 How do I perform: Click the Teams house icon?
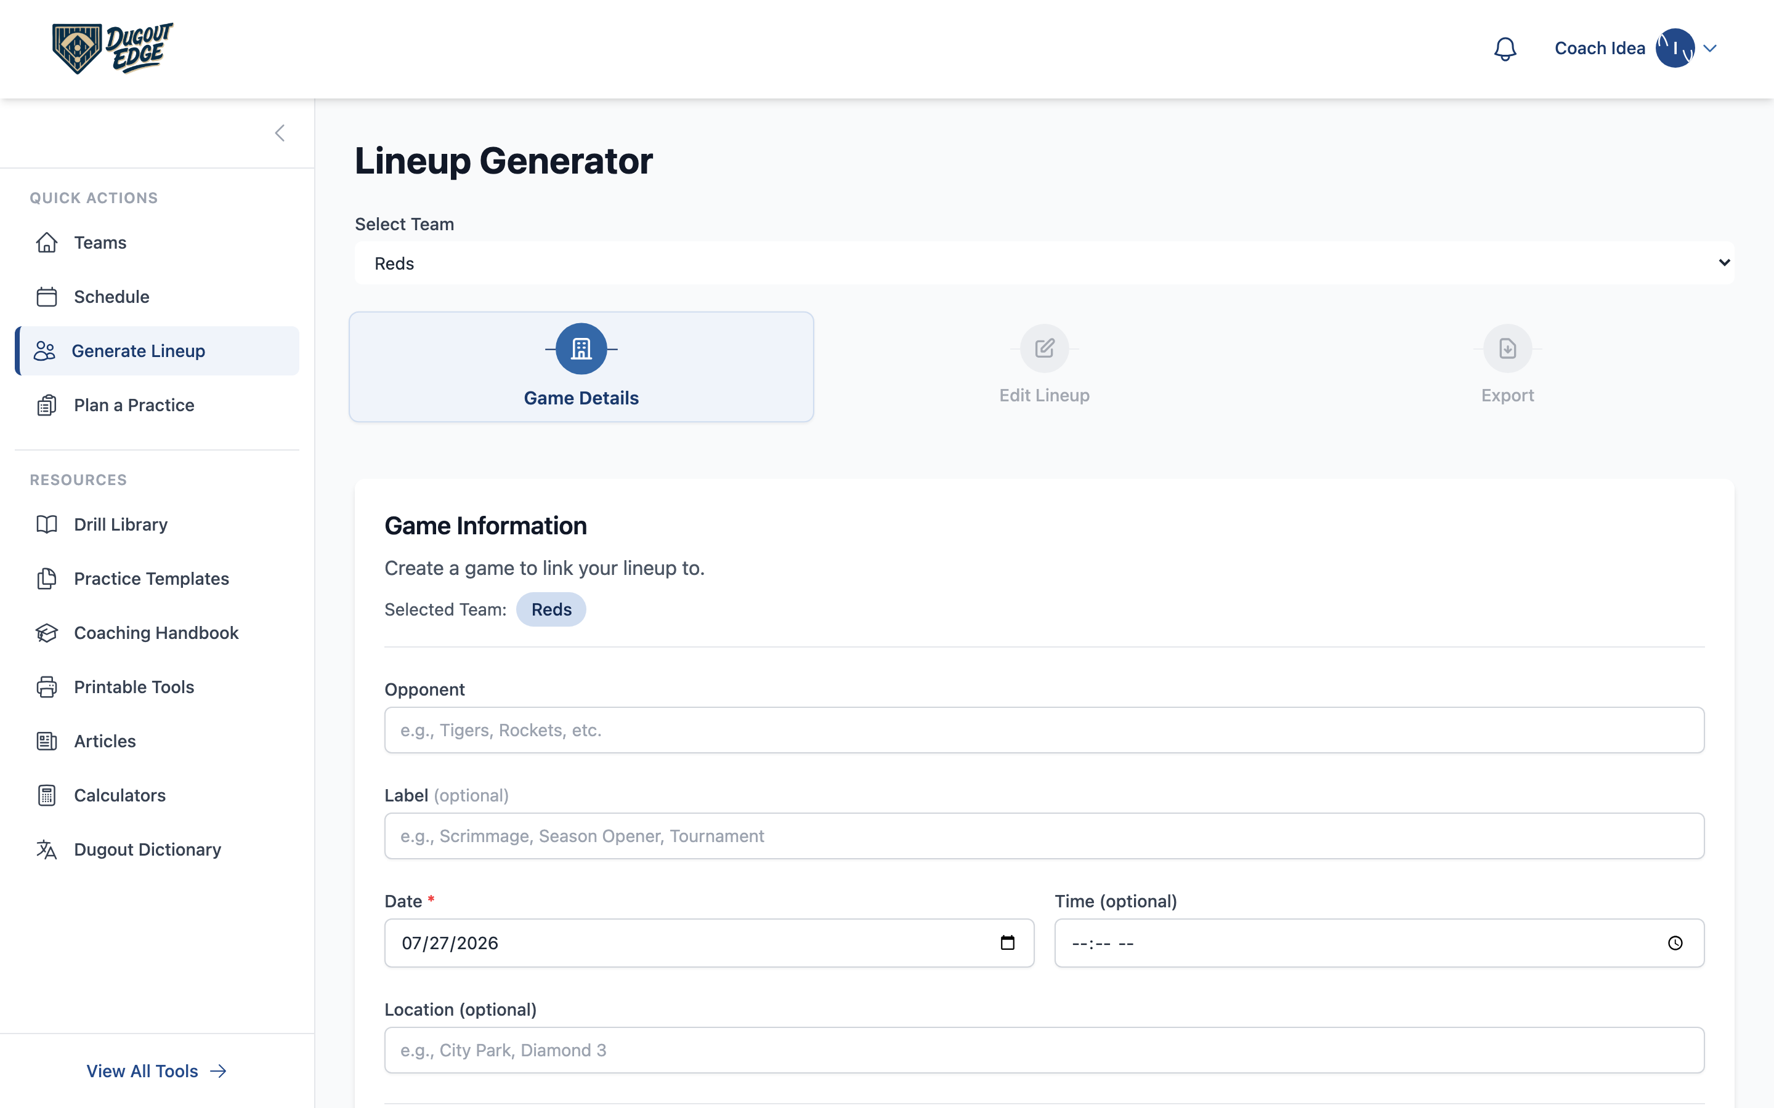coord(47,243)
